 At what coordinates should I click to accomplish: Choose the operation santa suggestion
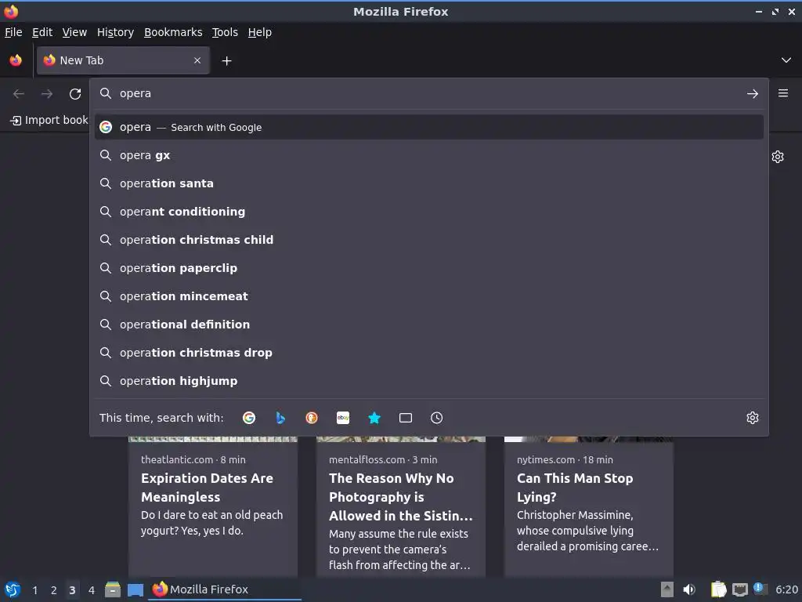(x=428, y=183)
